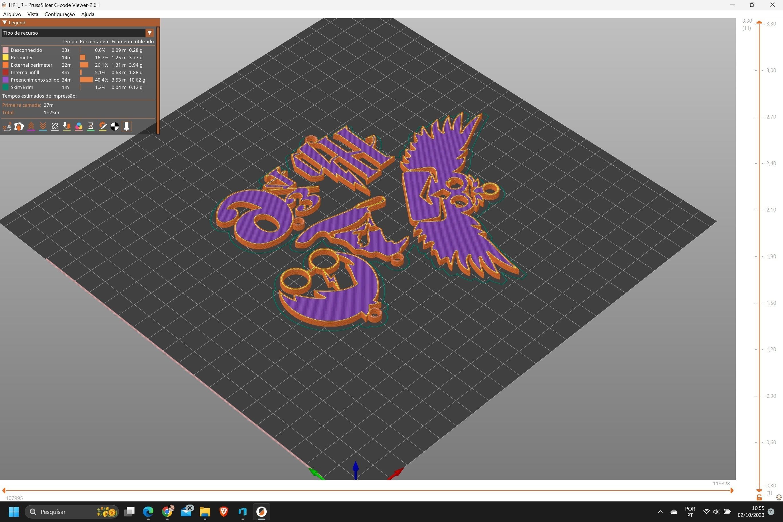
Task: Toggle retractions upward chevrons icon
Action: [x=31, y=126]
